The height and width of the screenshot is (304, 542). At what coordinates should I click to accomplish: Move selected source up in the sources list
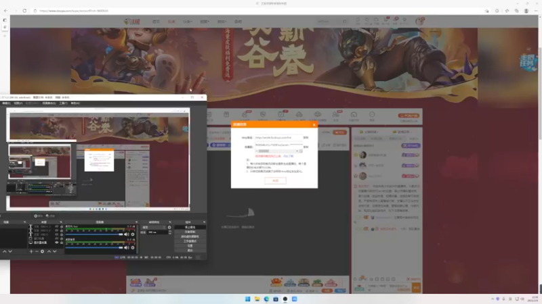(x=49, y=251)
